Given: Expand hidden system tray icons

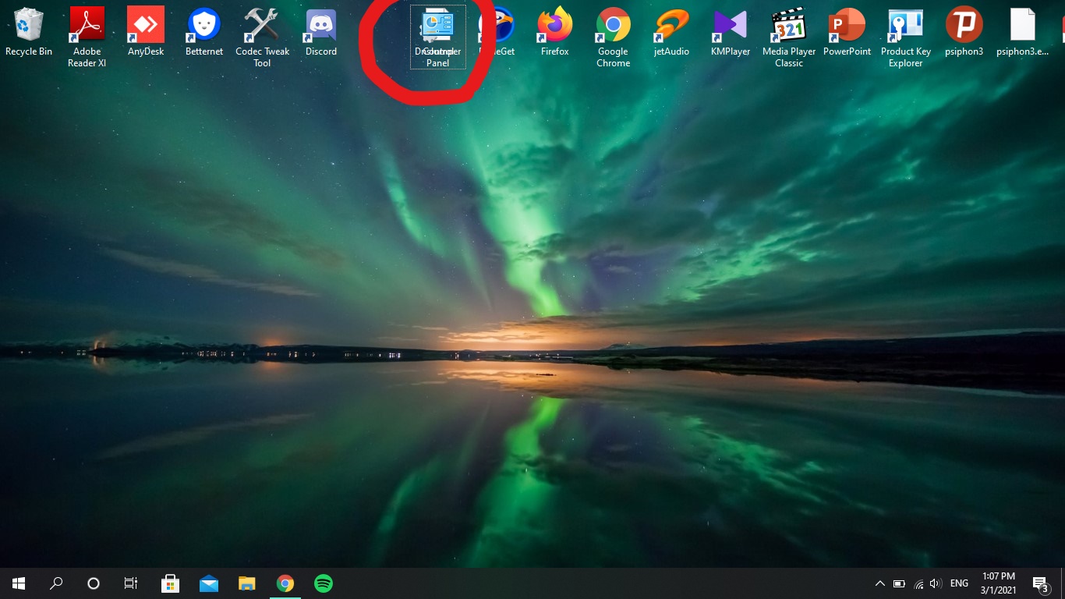Looking at the screenshot, I should (x=879, y=583).
